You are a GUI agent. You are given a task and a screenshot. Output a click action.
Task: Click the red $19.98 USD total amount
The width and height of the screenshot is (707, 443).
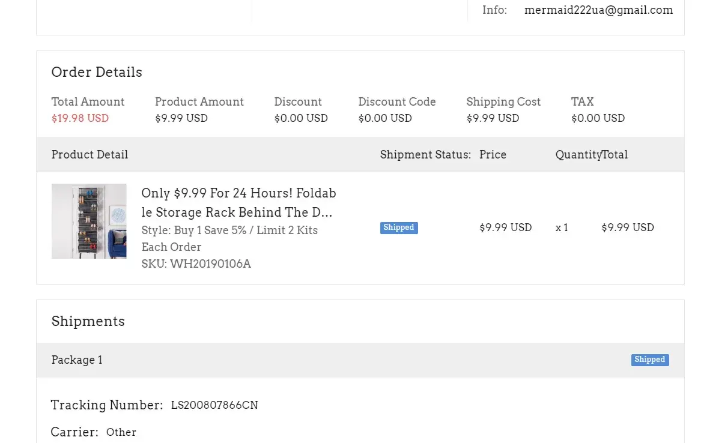[80, 118]
